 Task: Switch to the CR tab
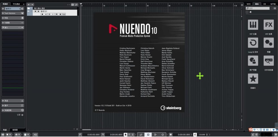pyautogui.click(x=264, y=4)
